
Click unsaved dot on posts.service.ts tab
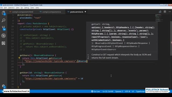[85, 12]
